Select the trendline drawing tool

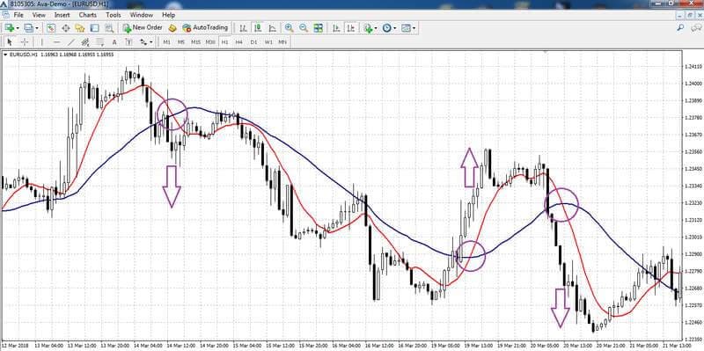[x=71, y=41]
